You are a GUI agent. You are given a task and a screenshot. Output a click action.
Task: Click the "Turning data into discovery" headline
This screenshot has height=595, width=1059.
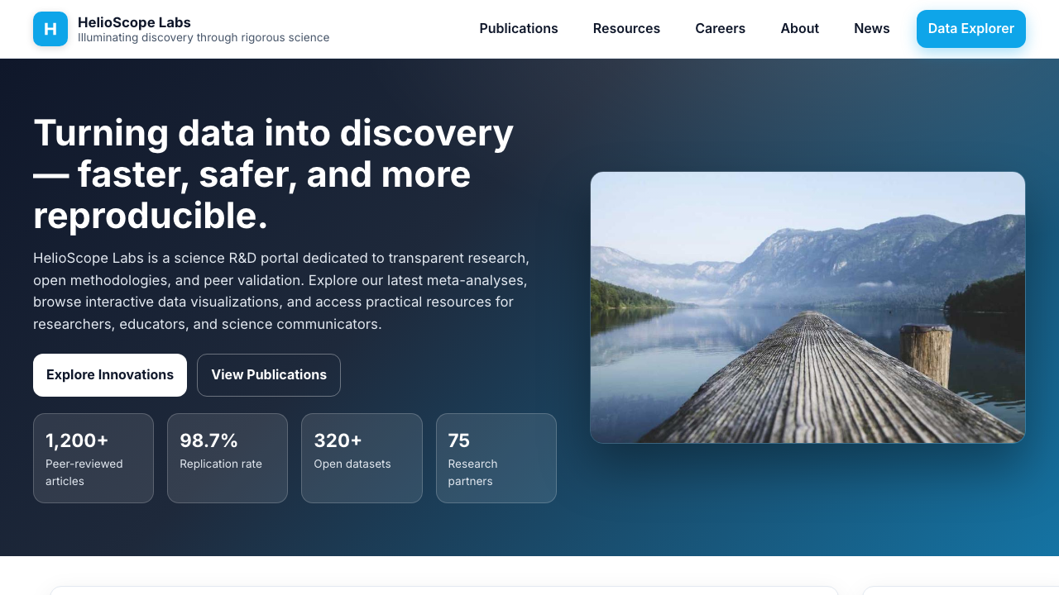point(273,174)
